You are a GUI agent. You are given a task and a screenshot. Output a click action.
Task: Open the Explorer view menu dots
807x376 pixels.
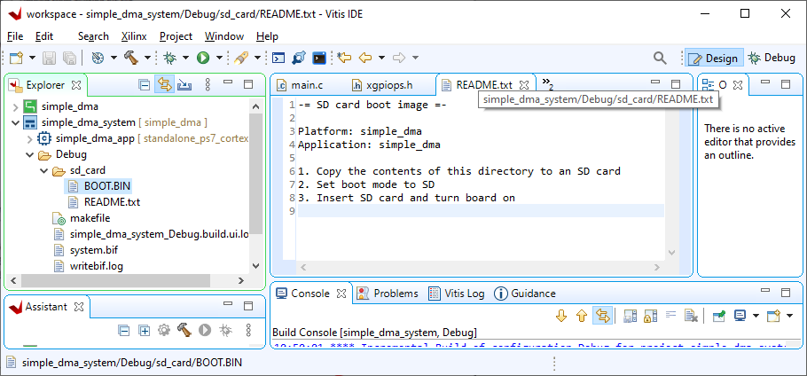(x=208, y=84)
